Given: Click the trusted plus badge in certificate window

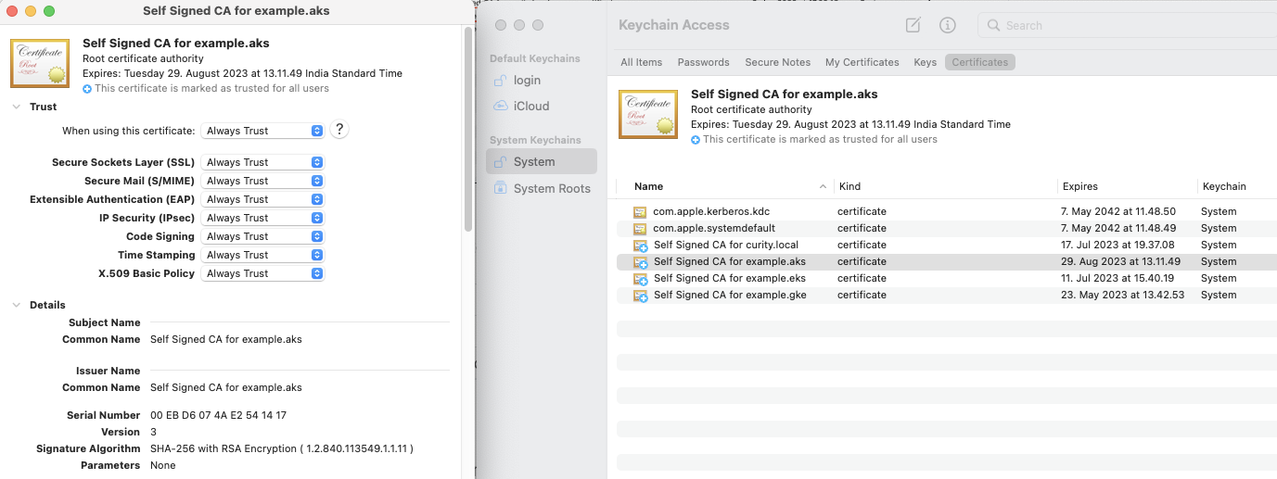Looking at the screenshot, I should (87, 89).
